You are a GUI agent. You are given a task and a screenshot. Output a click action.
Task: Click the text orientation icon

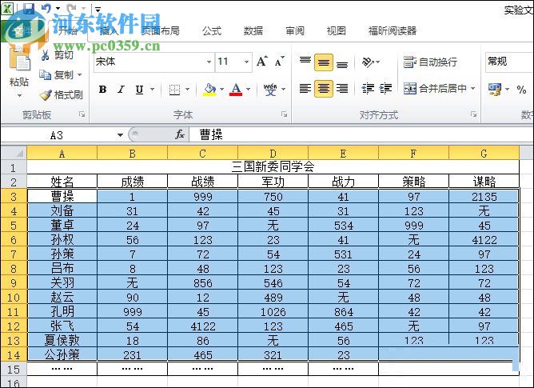click(x=368, y=62)
